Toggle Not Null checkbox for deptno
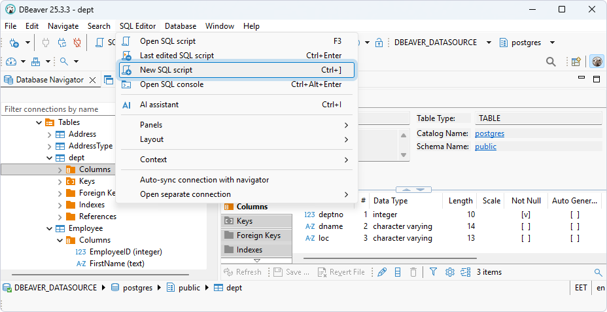 (526, 215)
